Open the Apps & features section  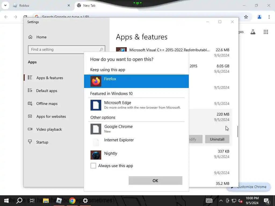50,78
